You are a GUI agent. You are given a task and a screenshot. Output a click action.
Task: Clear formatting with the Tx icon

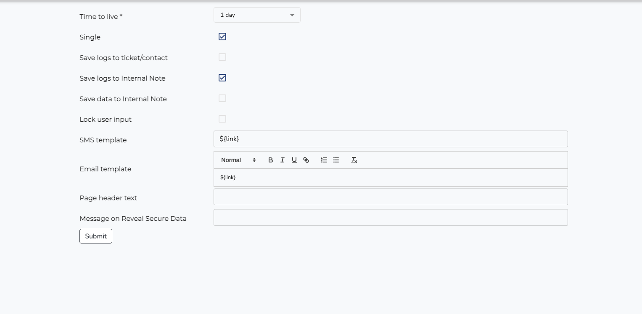[354, 160]
